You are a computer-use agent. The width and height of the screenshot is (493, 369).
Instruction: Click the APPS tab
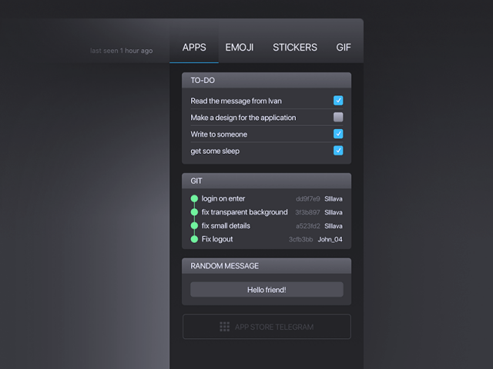pos(194,48)
